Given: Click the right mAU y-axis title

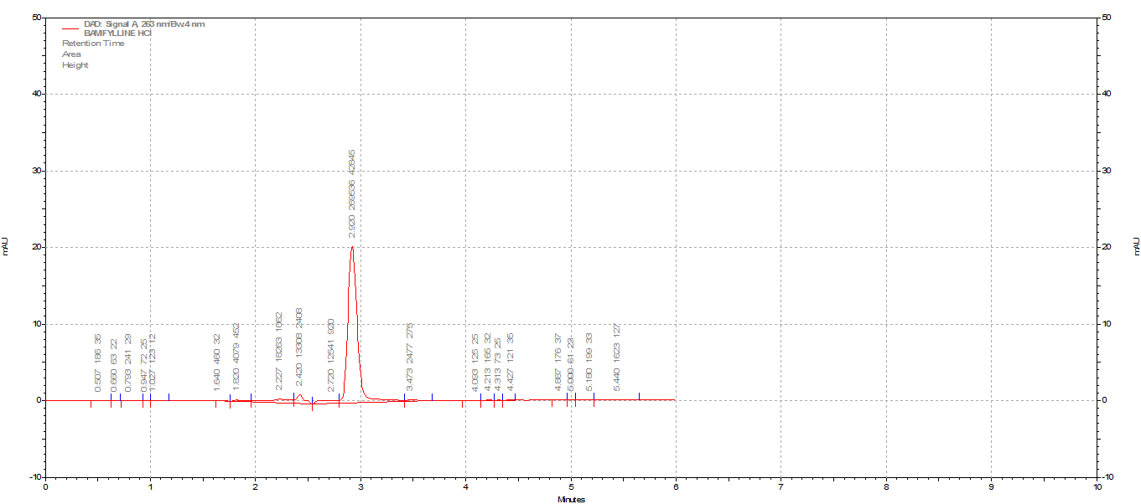Looking at the screenshot, I should pos(1135,247).
